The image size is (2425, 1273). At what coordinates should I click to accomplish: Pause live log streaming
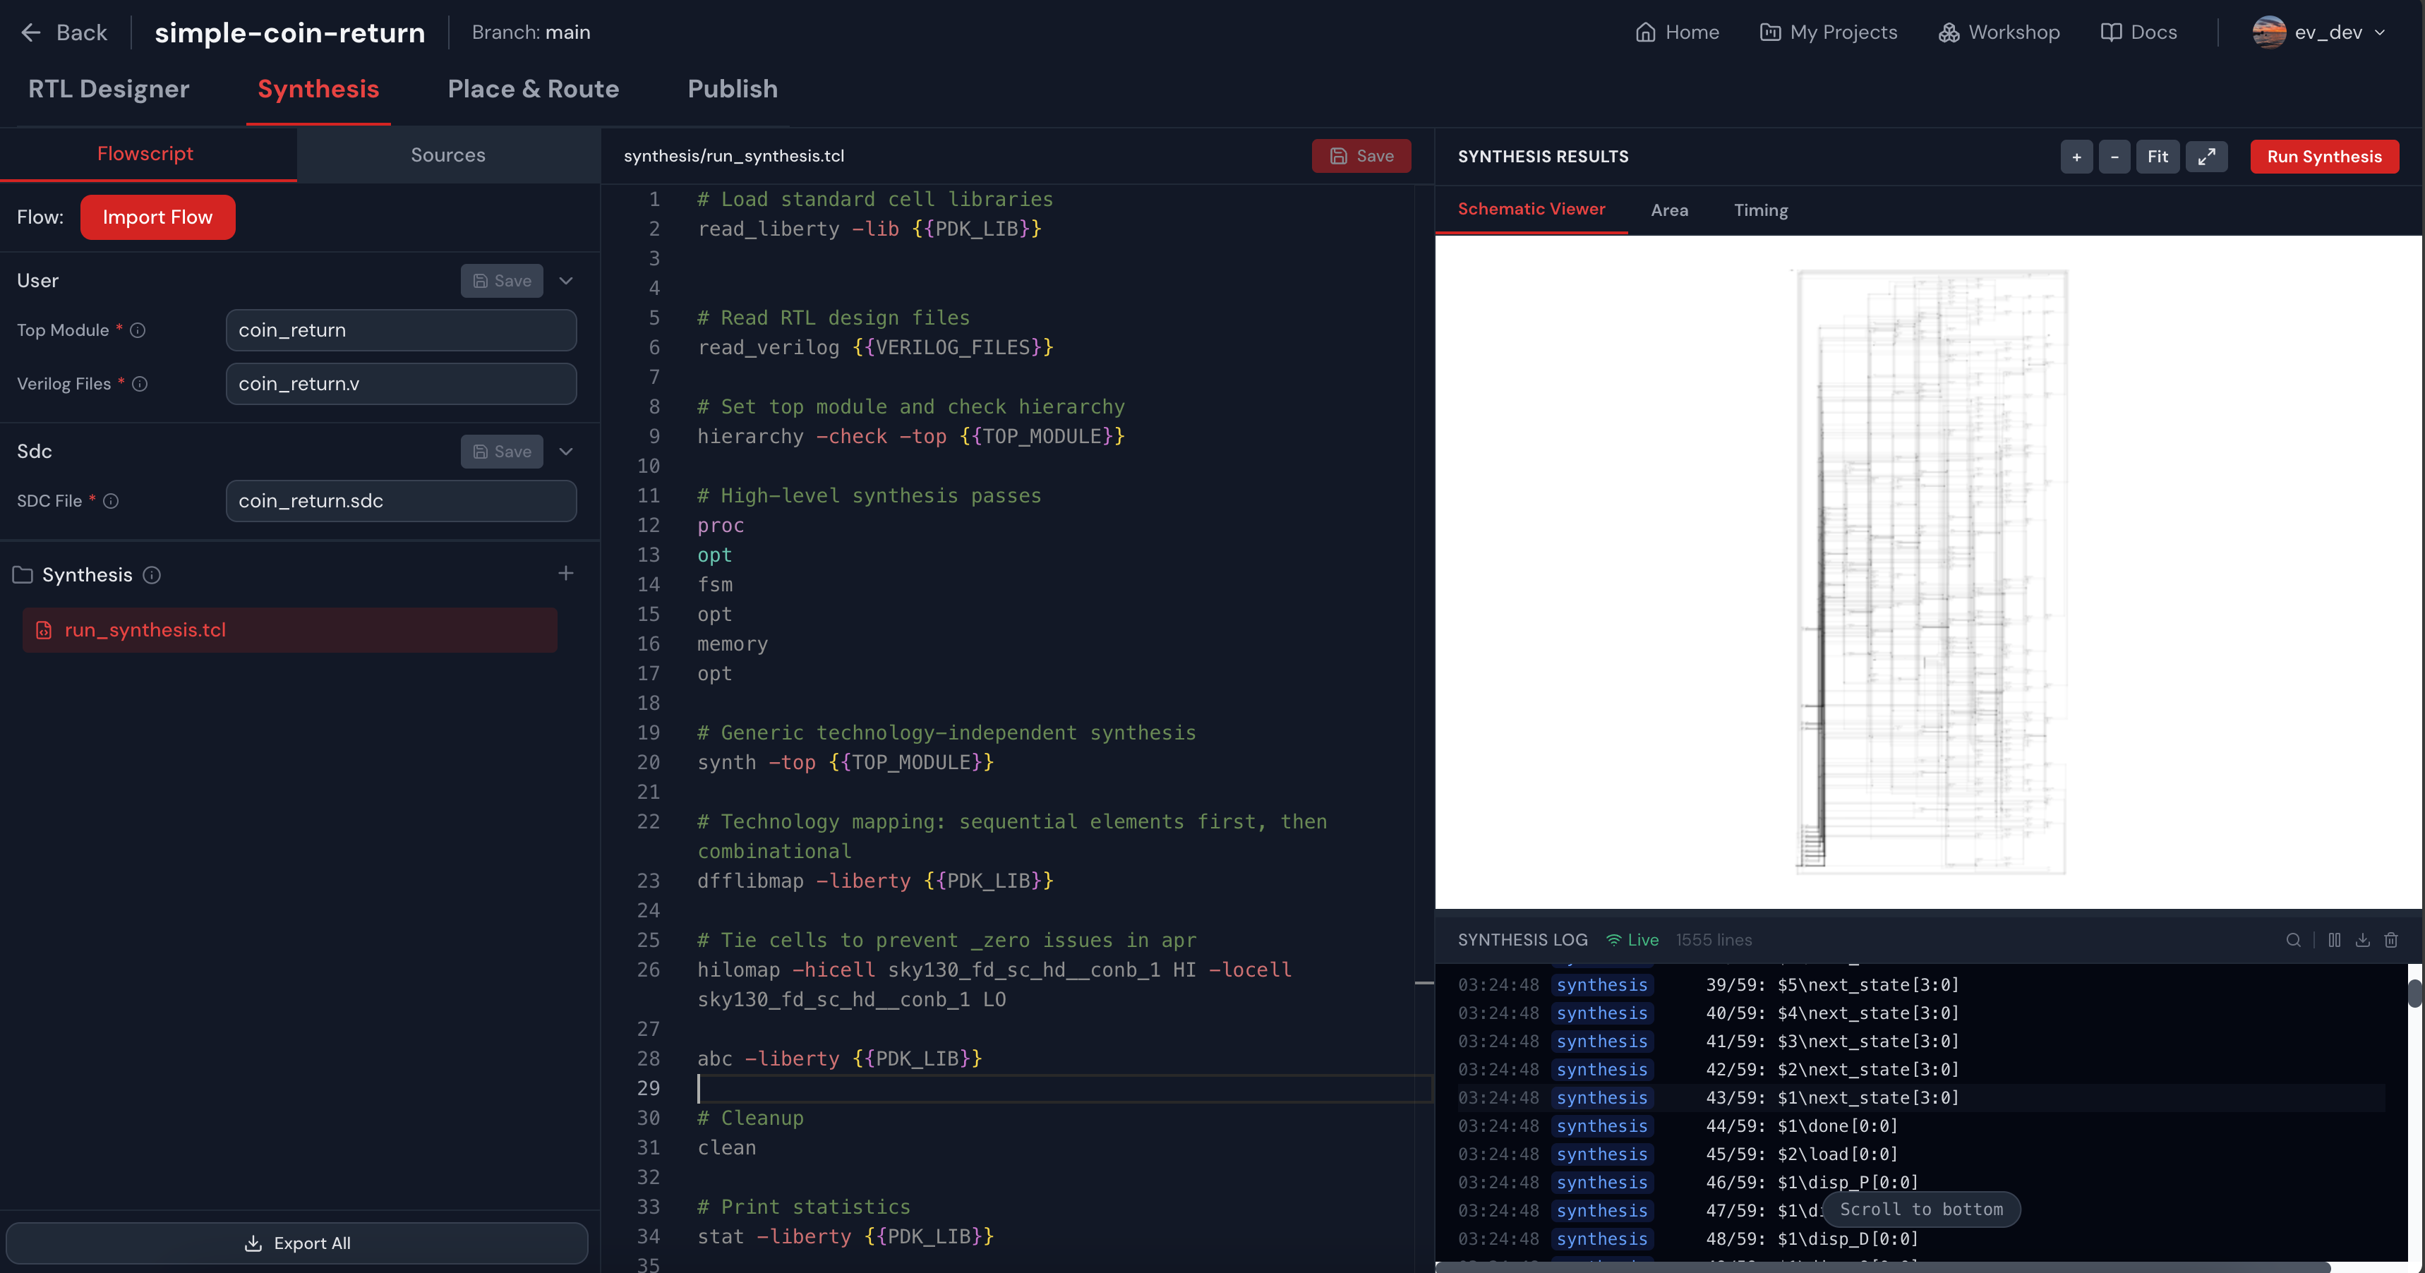pos(2335,940)
